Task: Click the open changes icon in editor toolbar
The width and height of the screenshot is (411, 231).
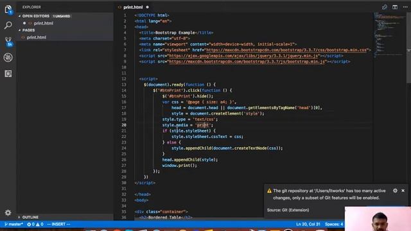Action: pos(385,7)
